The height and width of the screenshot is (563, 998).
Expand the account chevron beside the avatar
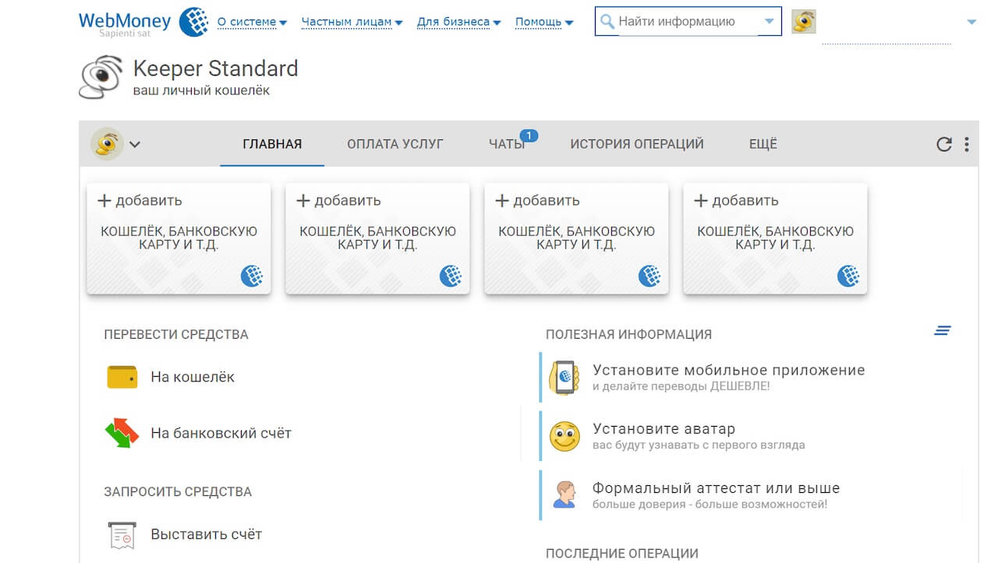point(135,144)
